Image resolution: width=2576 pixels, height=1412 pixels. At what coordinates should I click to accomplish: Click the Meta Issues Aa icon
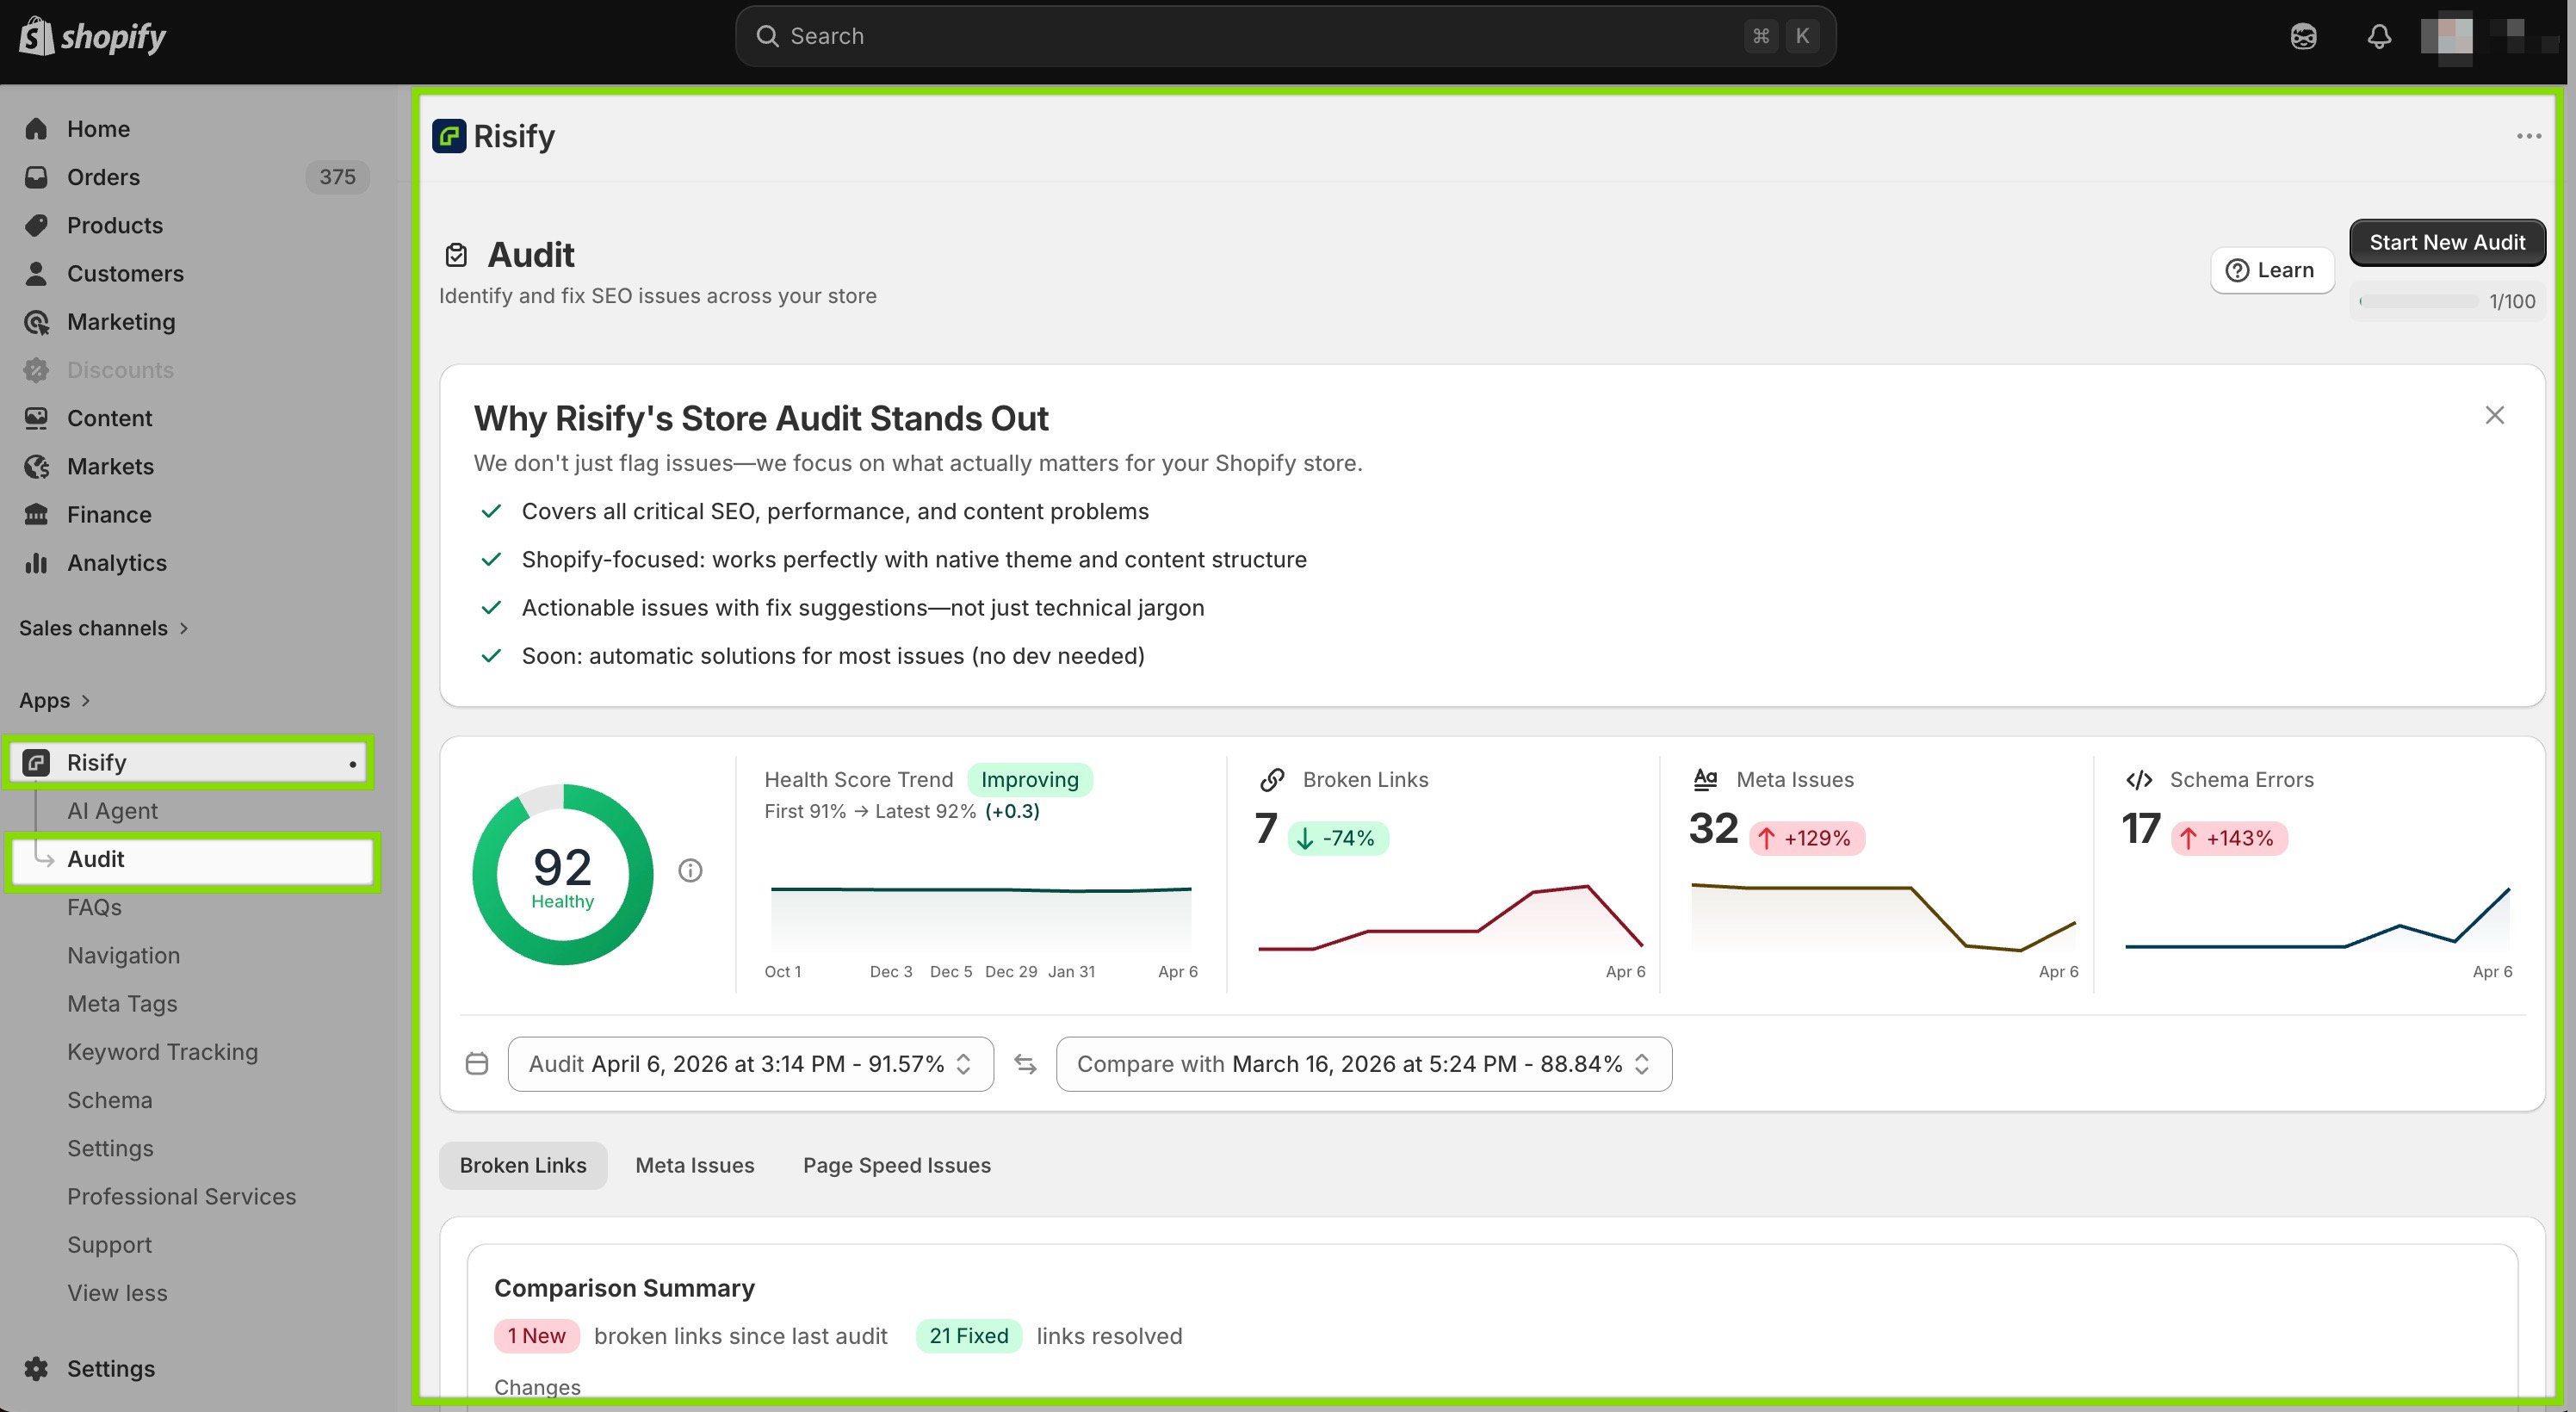(x=1705, y=779)
